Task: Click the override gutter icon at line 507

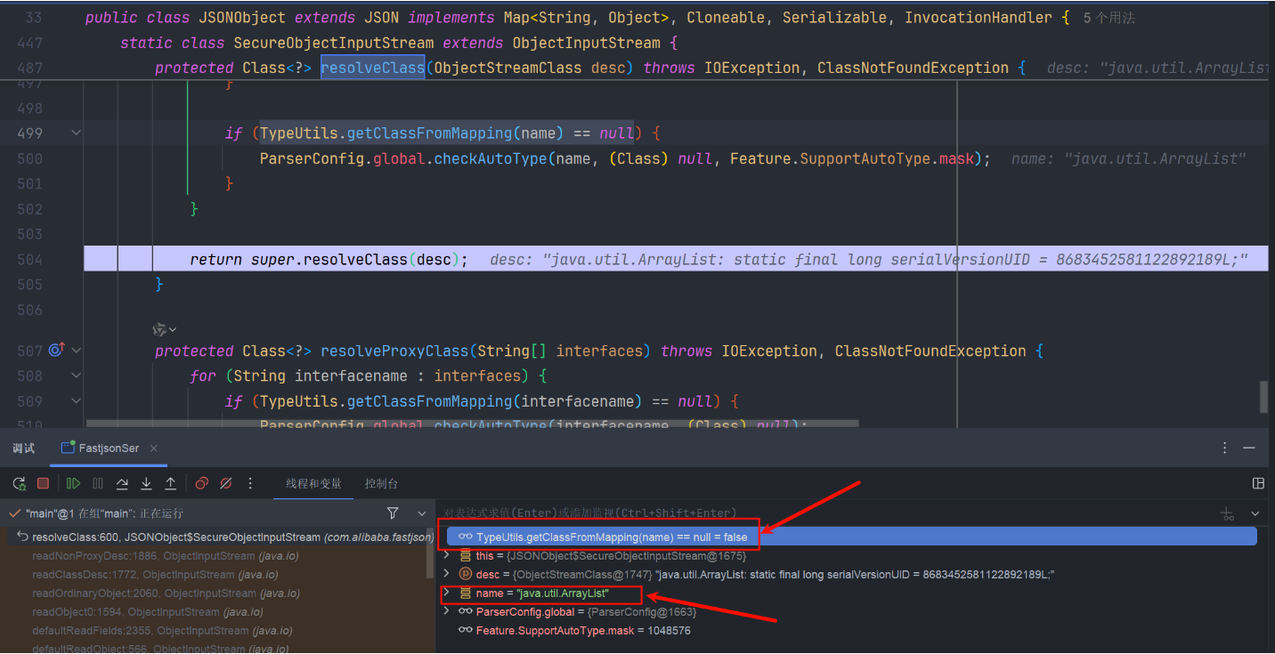Action: coord(58,351)
